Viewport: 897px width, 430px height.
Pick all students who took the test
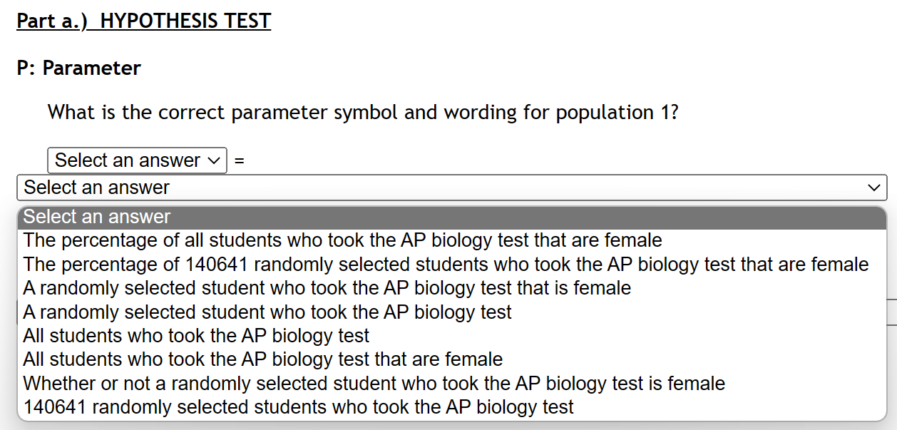[195, 335]
